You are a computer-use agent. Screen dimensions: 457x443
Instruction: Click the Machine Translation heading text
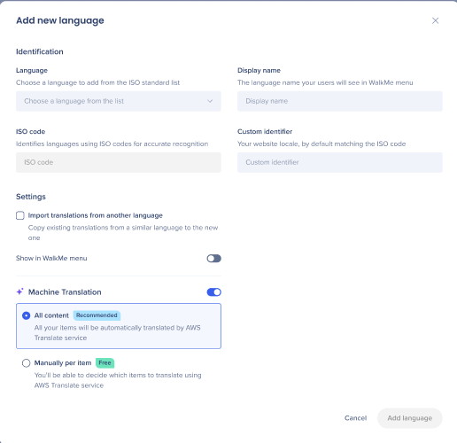pyautogui.click(x=65, y=292)
